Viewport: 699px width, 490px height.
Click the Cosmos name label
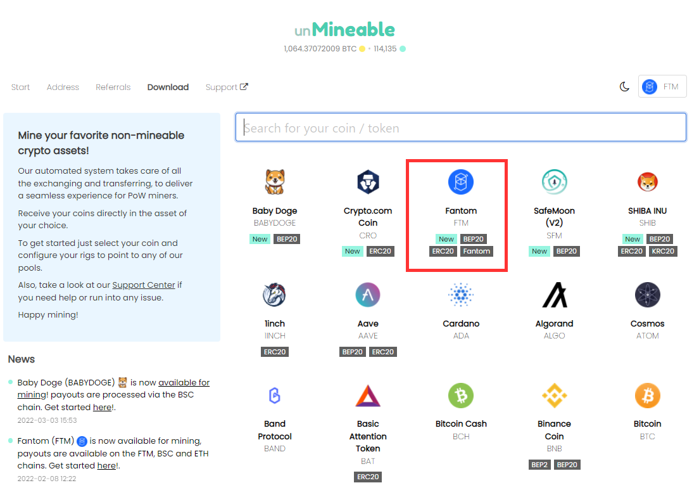click(x=647, y=323)
